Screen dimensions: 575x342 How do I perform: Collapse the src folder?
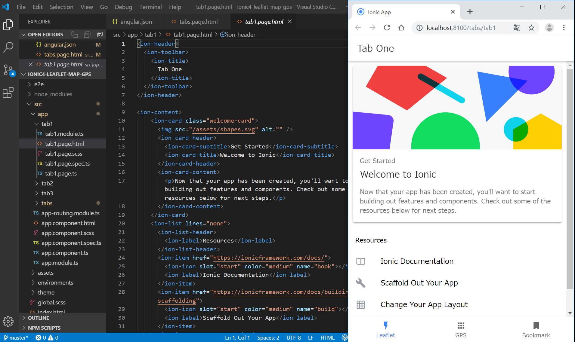click(x=38, y=104)
